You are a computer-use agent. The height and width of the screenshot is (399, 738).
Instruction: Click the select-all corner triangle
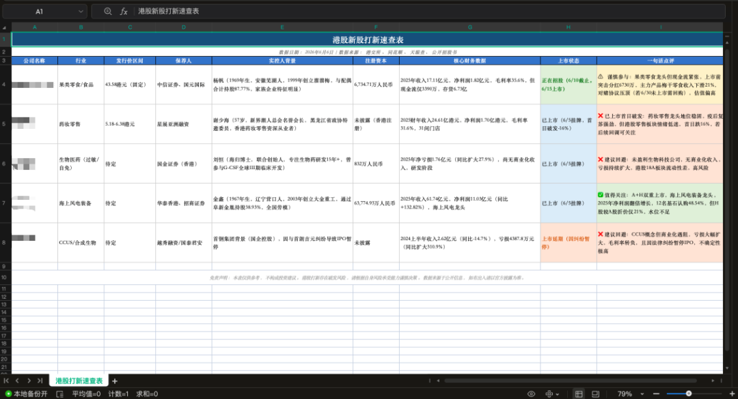pyautogui.click(x=4, y=28)
